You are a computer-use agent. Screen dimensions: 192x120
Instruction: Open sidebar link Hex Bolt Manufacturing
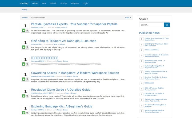154,111
